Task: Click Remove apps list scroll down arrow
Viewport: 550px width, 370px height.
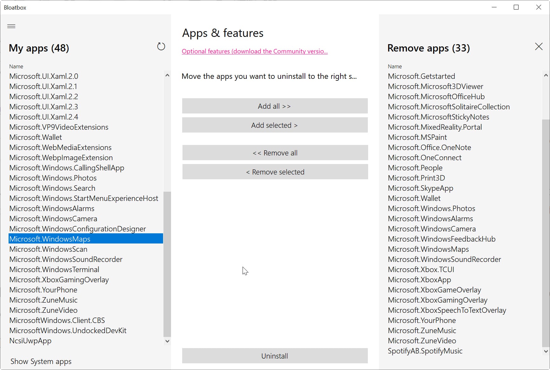Action: pyautogui.click(x=546, y=351)
